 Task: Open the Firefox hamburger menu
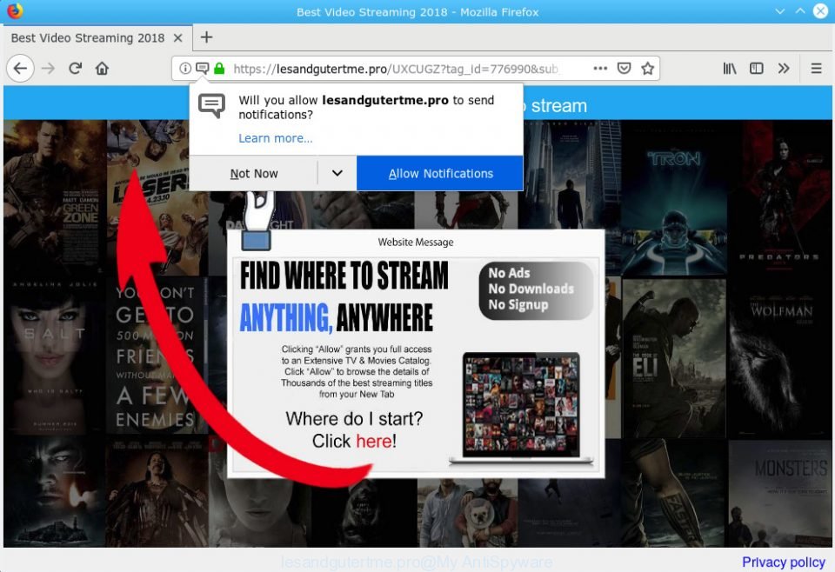pyautogui.click(x=816, y=68)
